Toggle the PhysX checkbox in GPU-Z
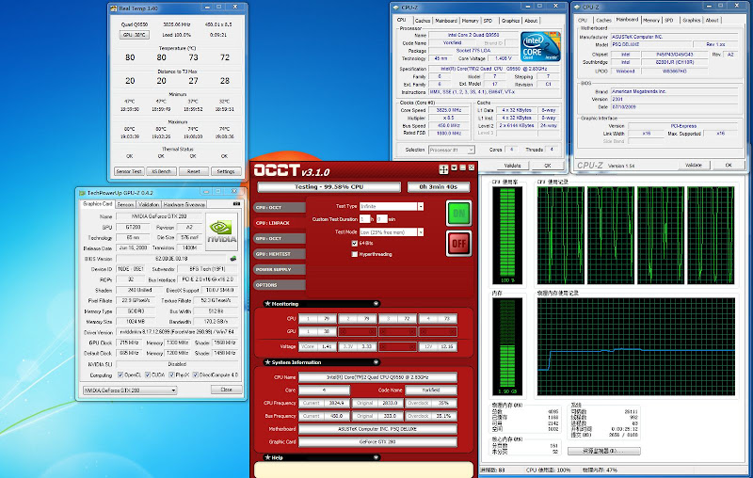 tap(171, 374)
